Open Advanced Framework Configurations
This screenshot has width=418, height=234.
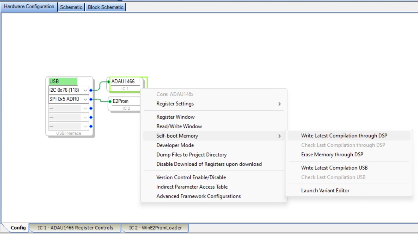pos(214,196)
